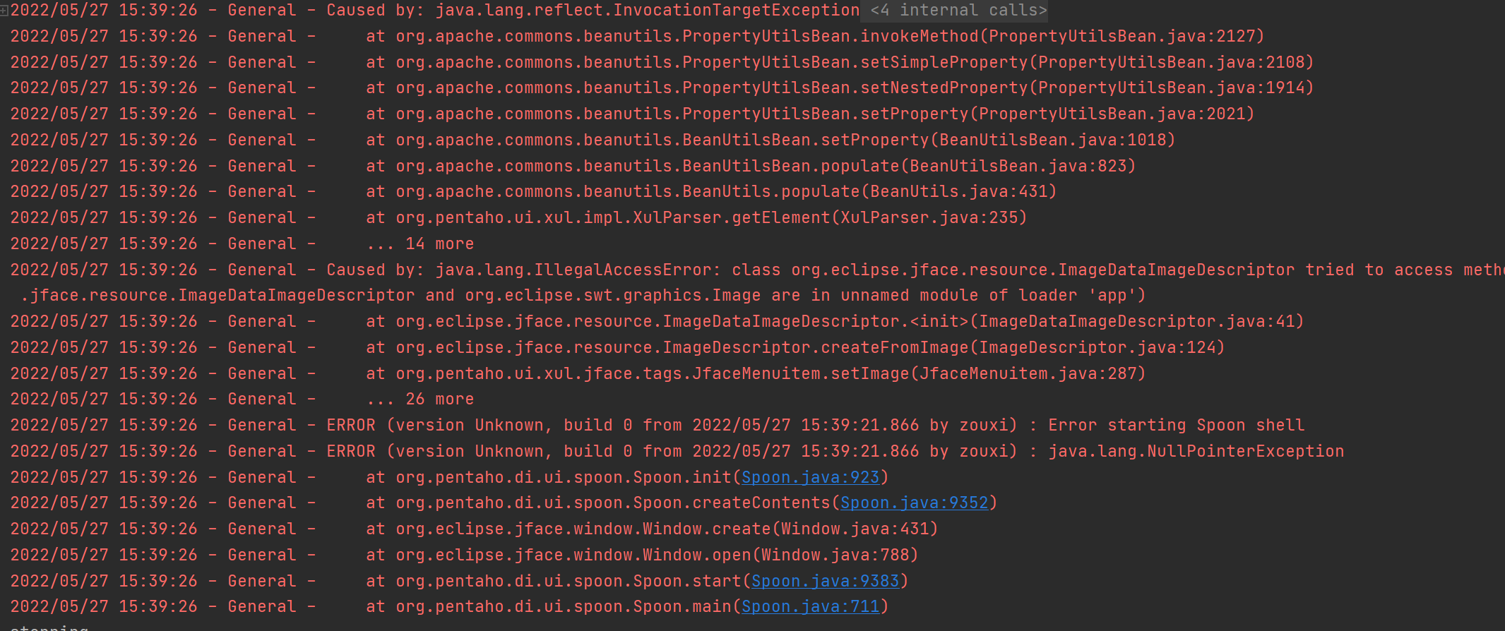The width and height of the screenshot is (1505, 631).
Task: Click the 'Error starting Spoon shell' message
Action: click(x=1176, y=425)
